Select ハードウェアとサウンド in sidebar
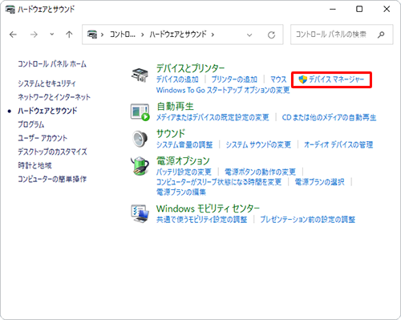 click(x=47, y=111)
